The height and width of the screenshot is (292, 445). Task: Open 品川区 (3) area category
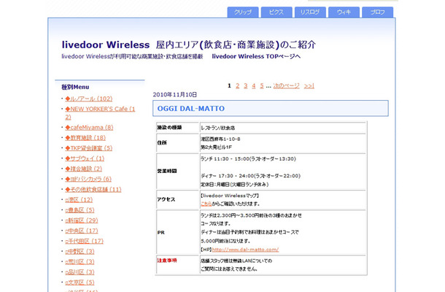80,272
